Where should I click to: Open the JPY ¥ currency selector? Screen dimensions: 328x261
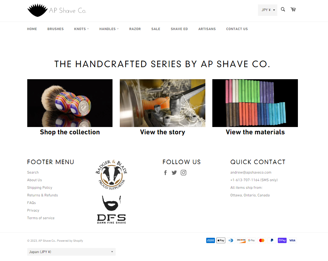click(x=267, y=10)
